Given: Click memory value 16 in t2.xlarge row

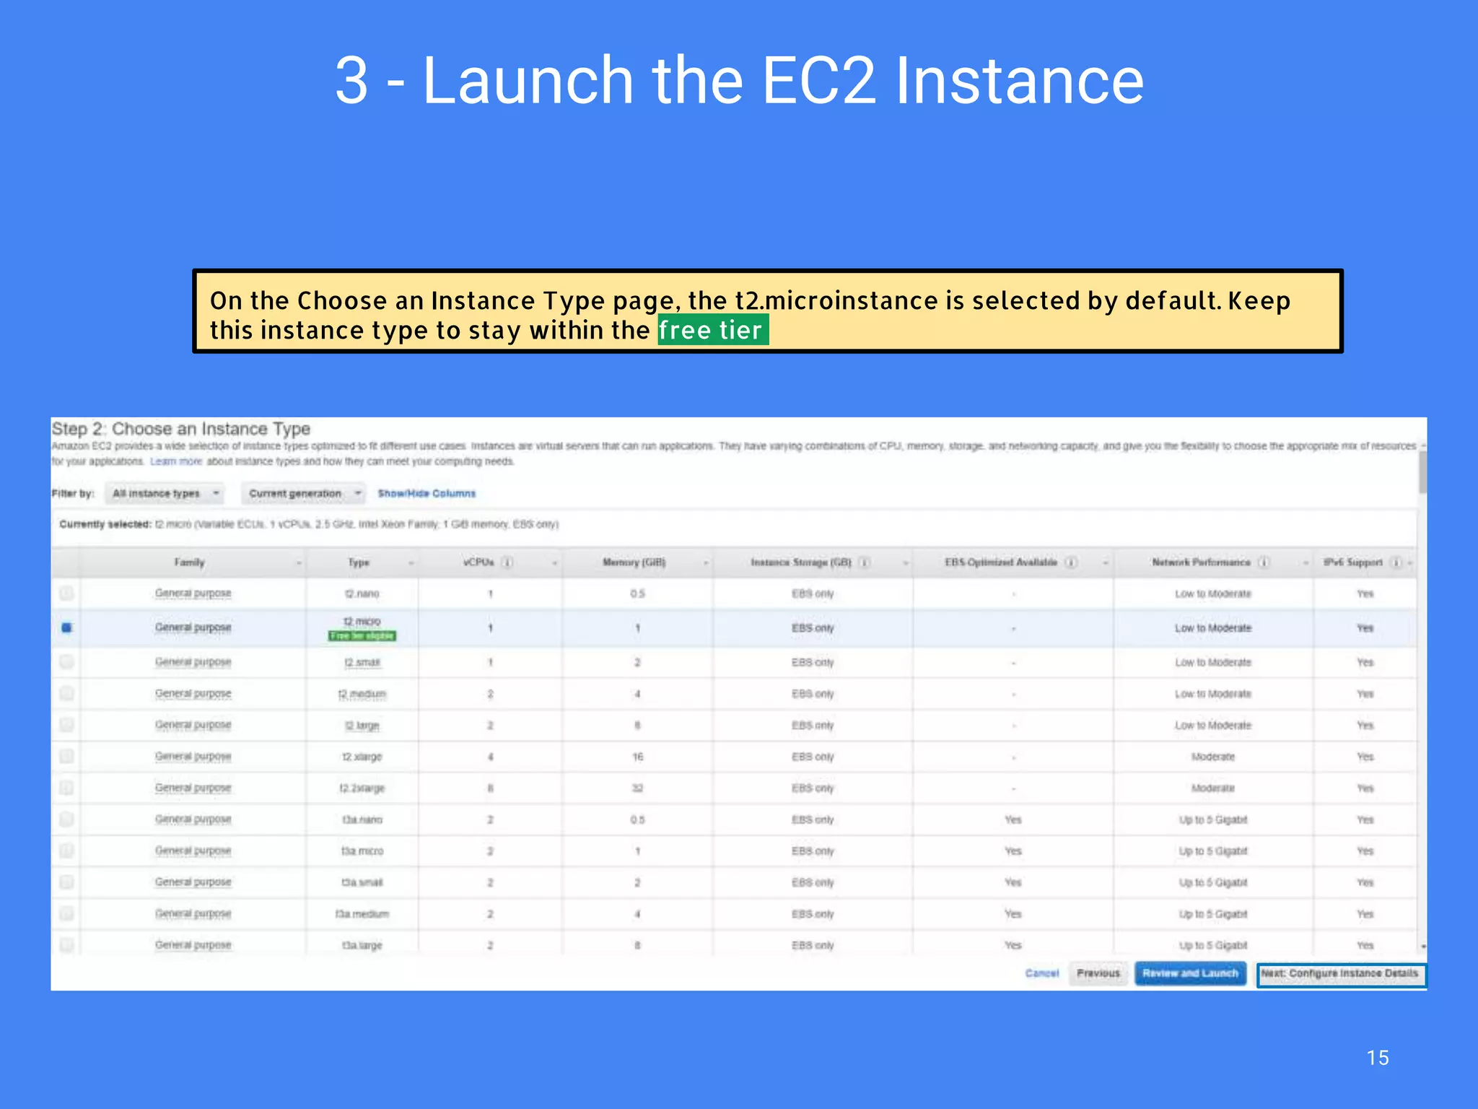Looking at the screenshot, I should (638, 757).
